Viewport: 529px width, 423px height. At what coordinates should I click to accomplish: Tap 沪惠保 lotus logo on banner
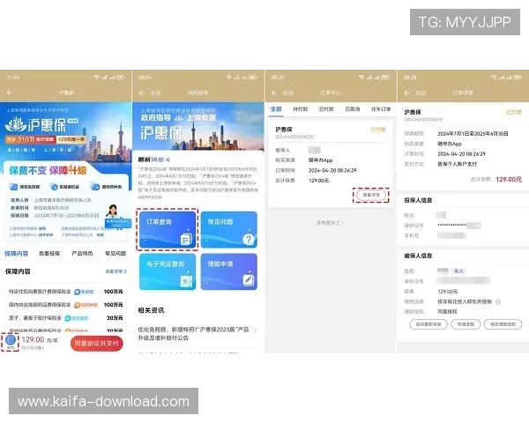[16, 124]
